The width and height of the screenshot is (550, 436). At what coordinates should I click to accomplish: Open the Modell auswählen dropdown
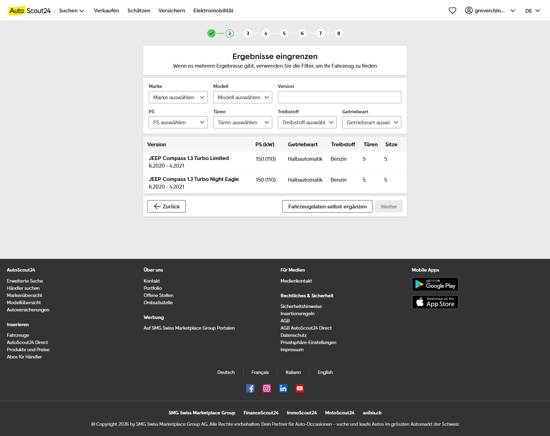(x=243, y=97)
